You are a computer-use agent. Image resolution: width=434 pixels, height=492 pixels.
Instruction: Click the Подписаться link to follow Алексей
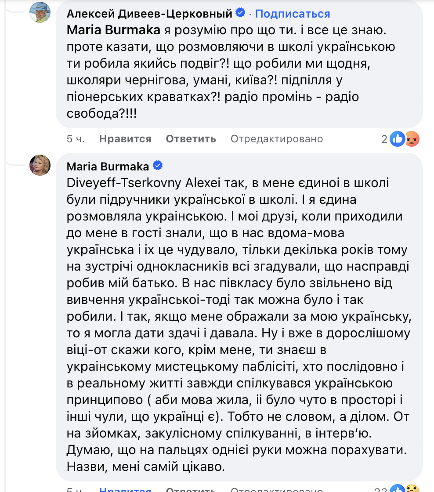pyautogui.click(x=292, y=14)
